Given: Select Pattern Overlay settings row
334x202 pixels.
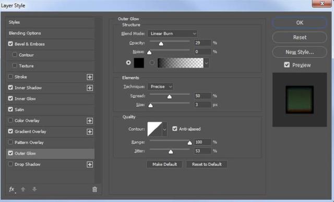Looking at the screenshot, I should 50,142.
